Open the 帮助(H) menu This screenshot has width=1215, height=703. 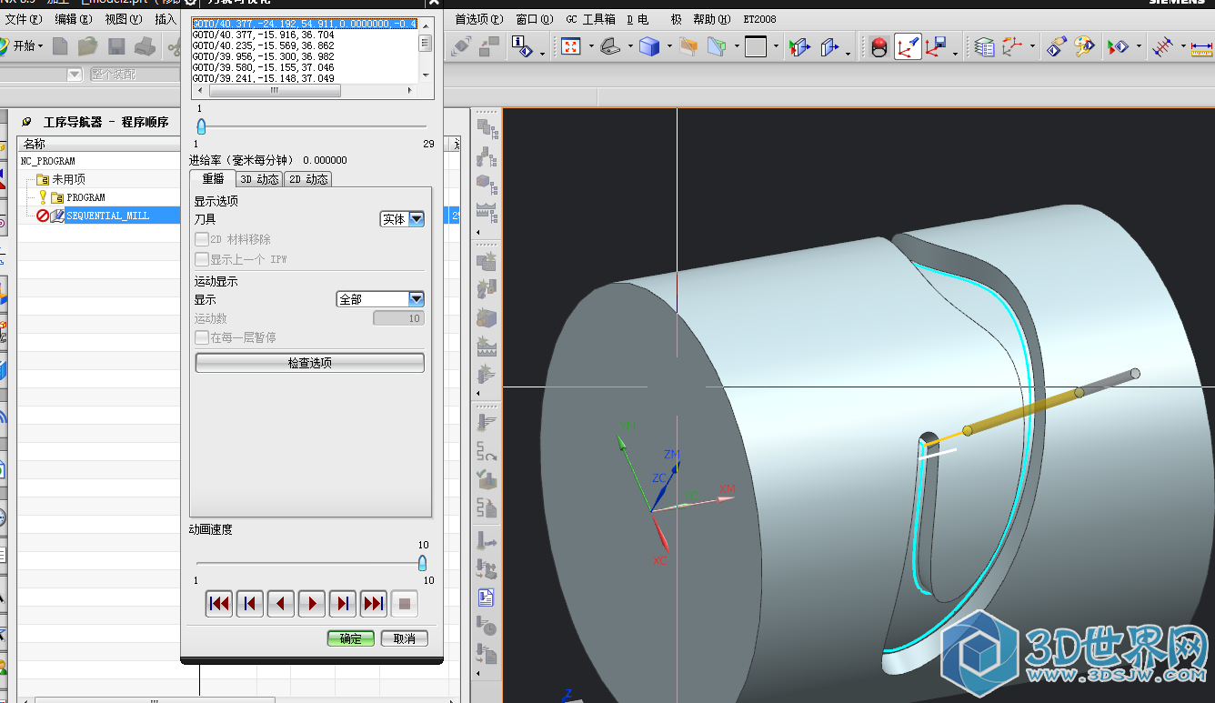(711, 19)
